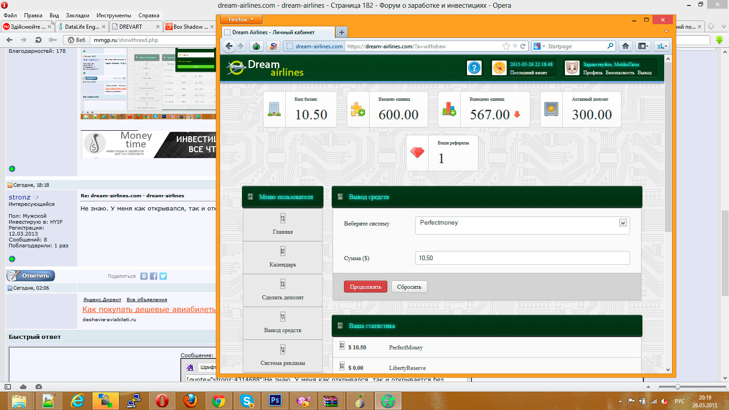Open Google Chrome from the taskbar

click(219, 401)
